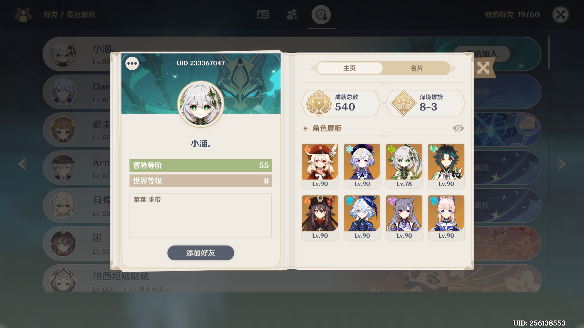Go to next page with right arrow

(x=561, y=164)
